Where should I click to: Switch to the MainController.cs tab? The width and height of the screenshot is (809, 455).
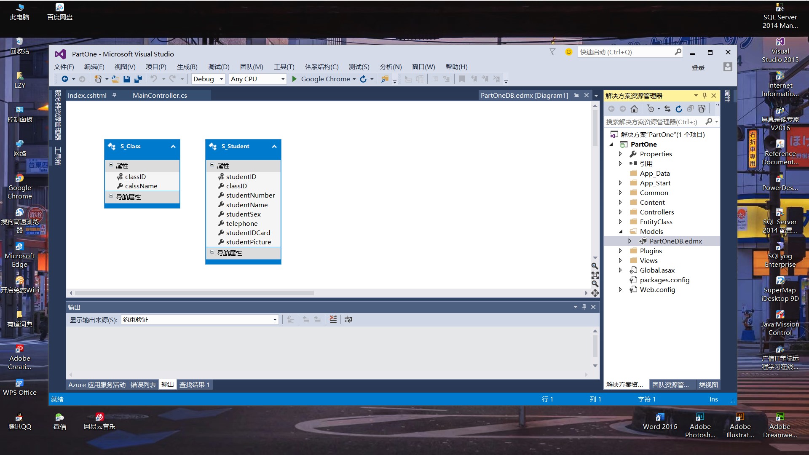pyautogui.click(x=159, y=95)
